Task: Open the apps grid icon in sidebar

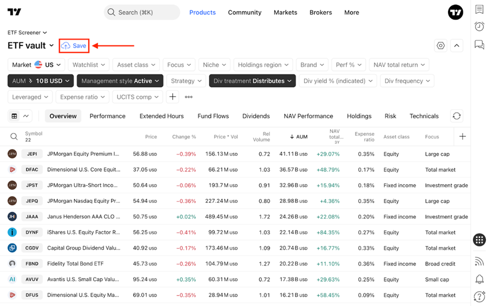Action: tap(479, 240)
